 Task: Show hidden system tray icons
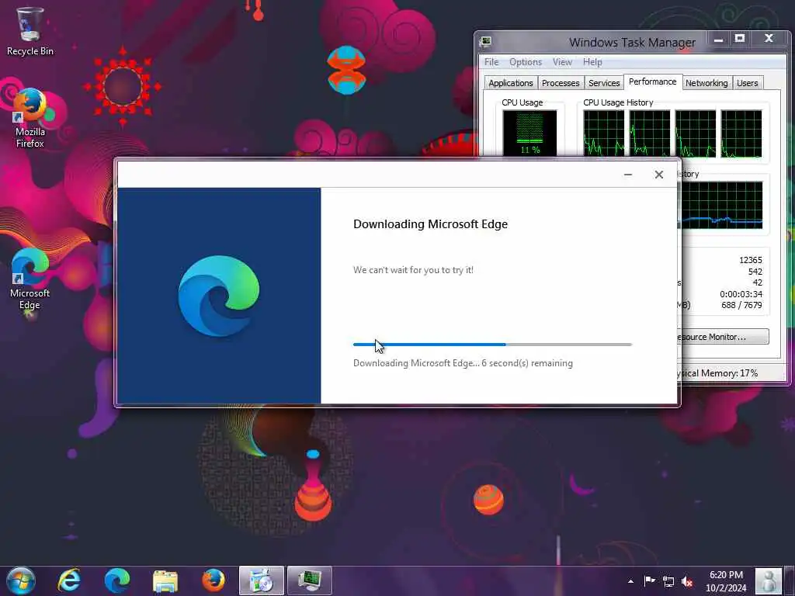coord(630,581)
